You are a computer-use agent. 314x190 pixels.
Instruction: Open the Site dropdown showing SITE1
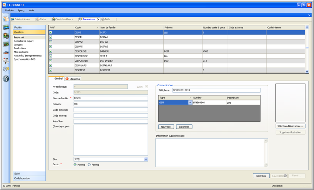coord(146,159)
